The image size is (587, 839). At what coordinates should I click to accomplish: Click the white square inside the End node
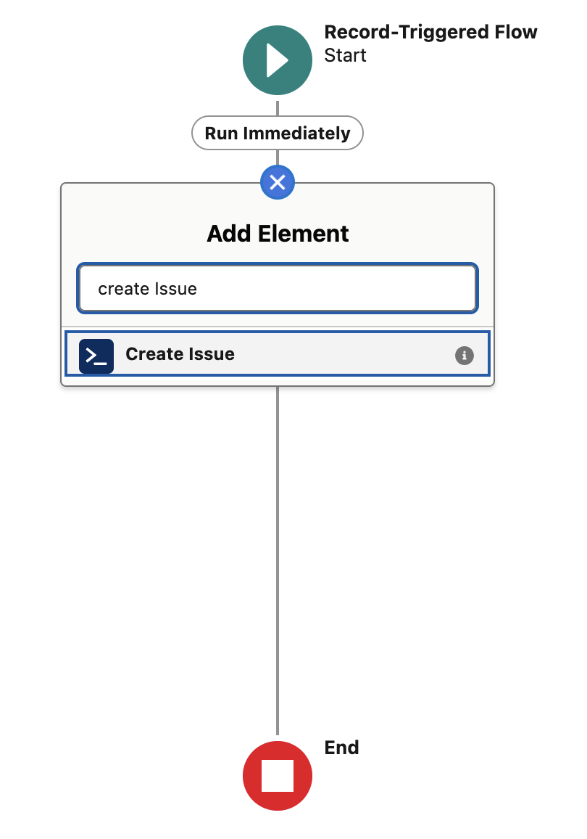tap(278, 775)
